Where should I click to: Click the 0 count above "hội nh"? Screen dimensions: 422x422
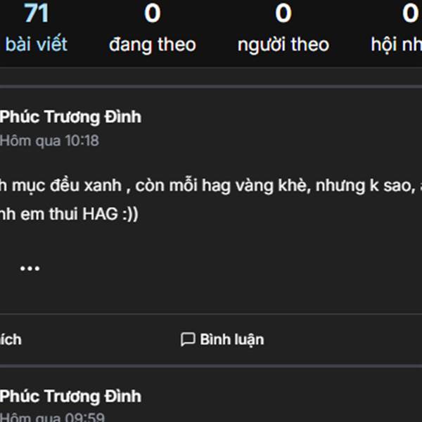[x=410, y=13]
